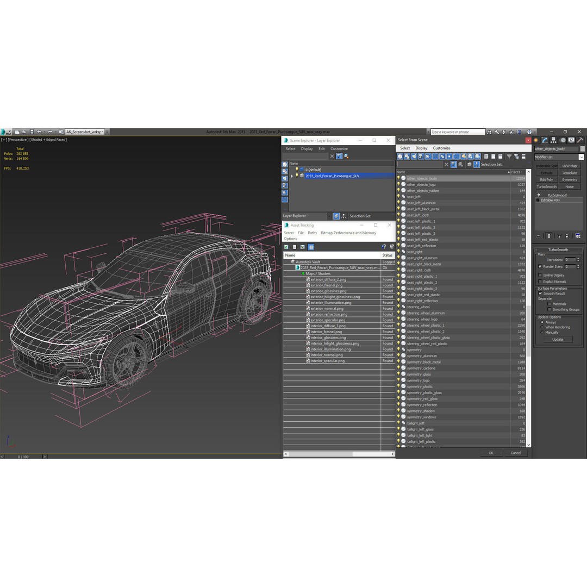Toggle TurboSmooth modifier light bulb in stack

click(x=539, y=195)
